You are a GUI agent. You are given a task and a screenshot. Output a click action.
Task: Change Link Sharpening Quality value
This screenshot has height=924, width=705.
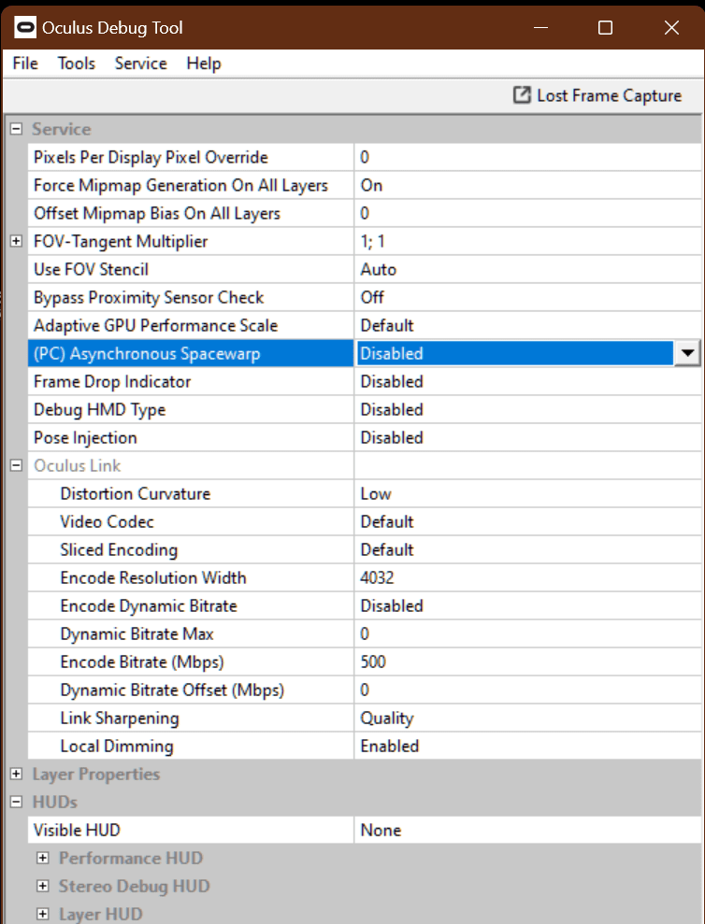click(x=527, y=718)
